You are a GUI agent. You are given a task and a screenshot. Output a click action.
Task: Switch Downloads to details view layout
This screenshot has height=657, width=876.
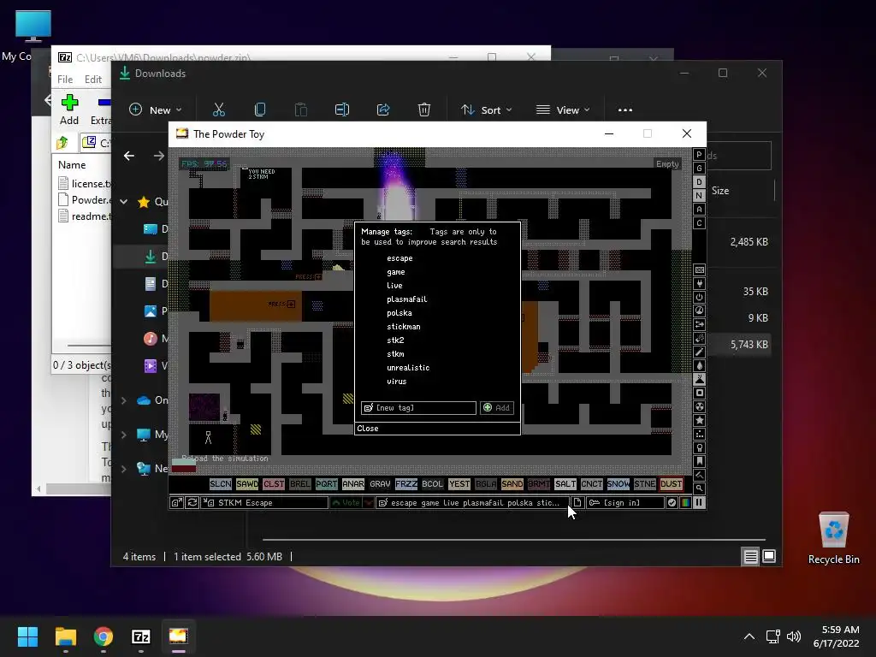pyautogui.click(x=750, y=556)
